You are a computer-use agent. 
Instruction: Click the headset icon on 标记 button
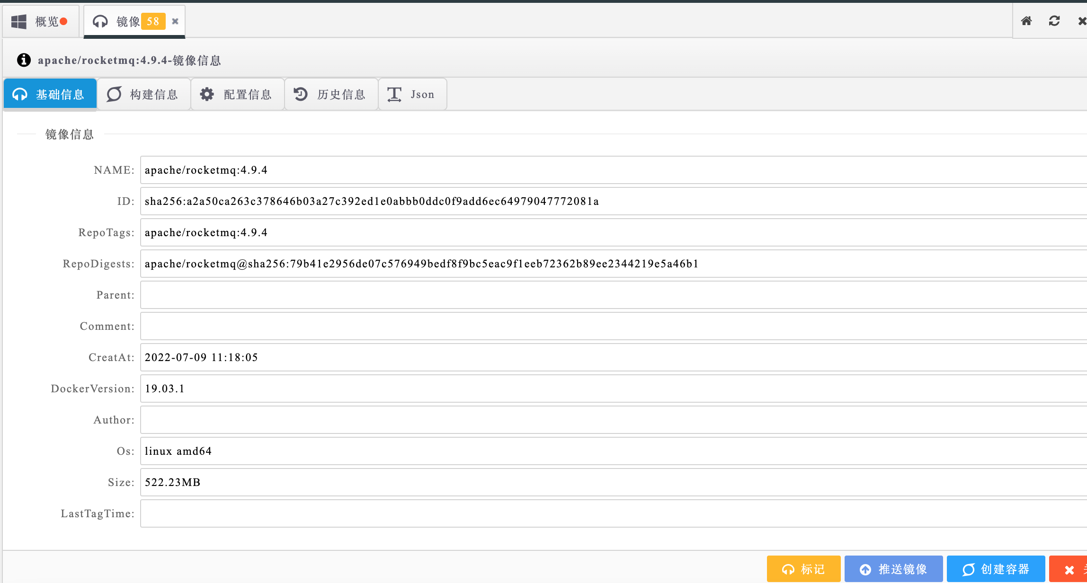click(788, 569)
